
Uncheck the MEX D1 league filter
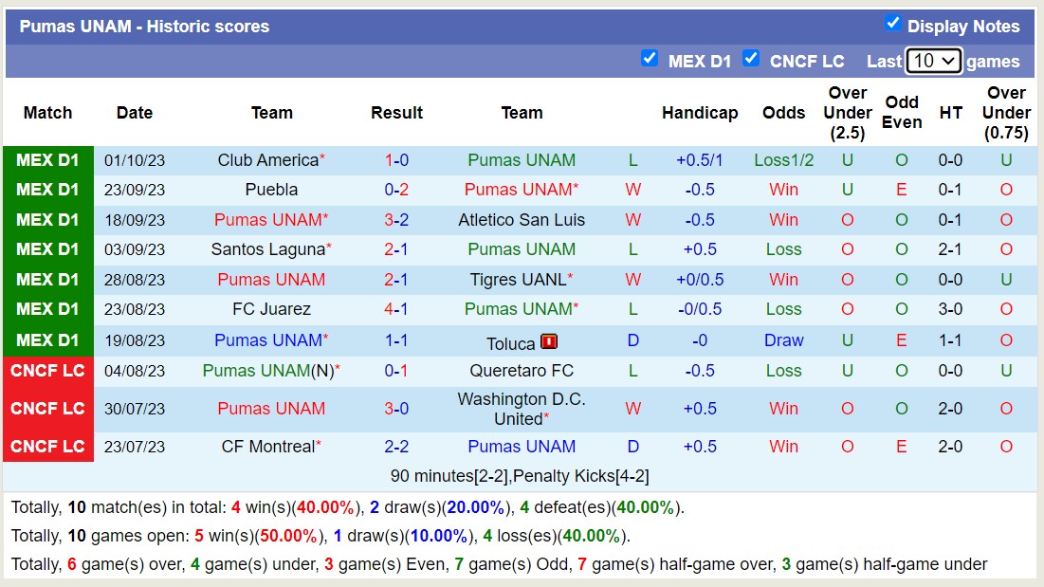click(650, 58)
